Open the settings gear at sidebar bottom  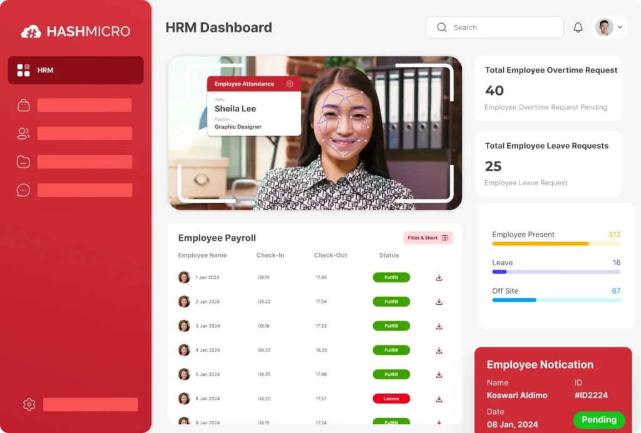pos(29,404)
